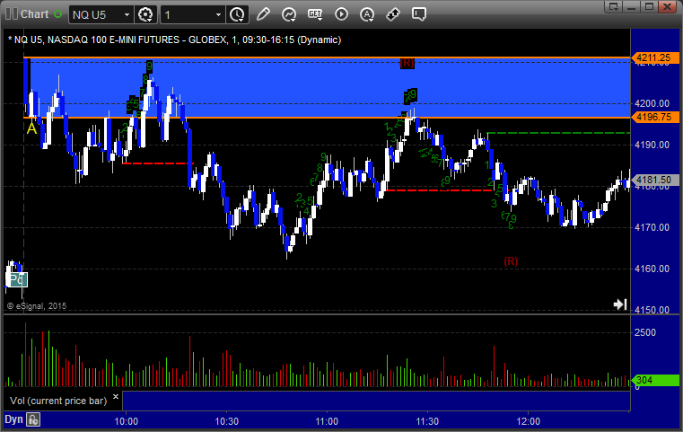This screenshot has height=432, width=683.
Task: Toggle the Dyn lock icon
Action: click(x=33, y=419)
